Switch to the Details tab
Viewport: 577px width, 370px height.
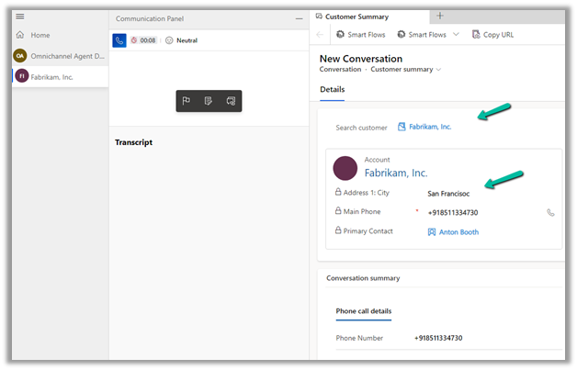(332, 89)
